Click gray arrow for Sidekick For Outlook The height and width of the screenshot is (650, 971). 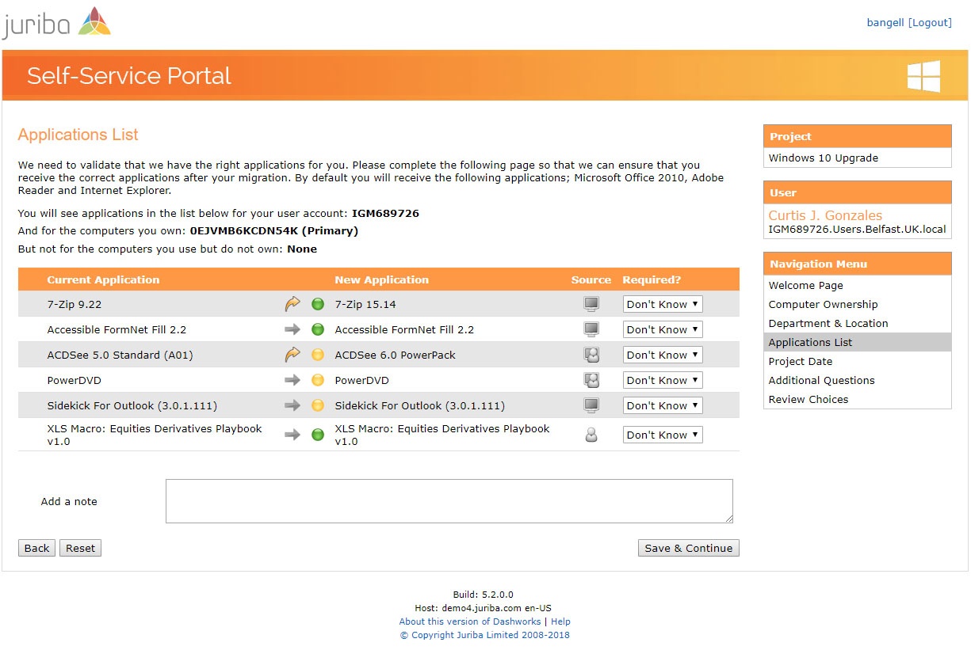[x=292, y=405]
